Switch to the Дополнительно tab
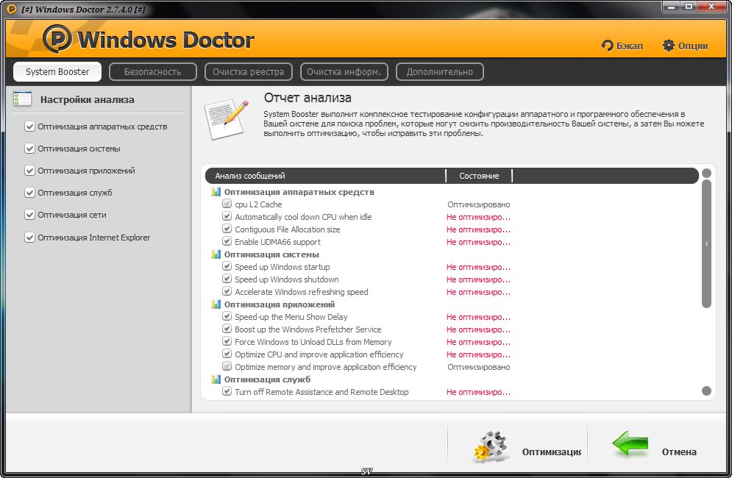This screenshot has width=732, height=478. tap(440, 71)
